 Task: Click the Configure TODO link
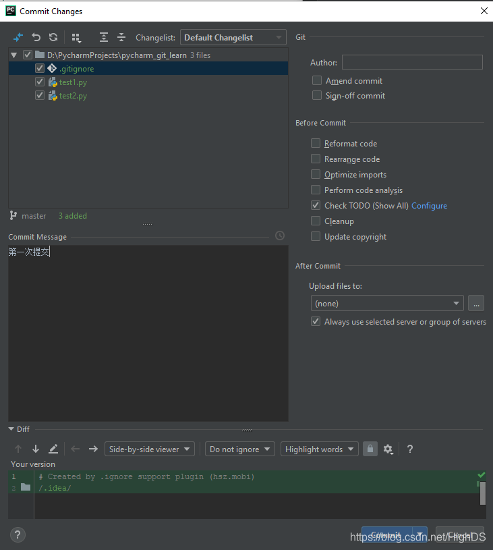point(429,206)
